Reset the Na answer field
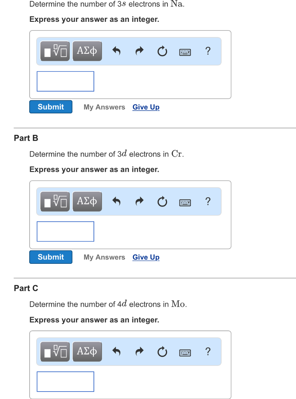 point(162,51)
